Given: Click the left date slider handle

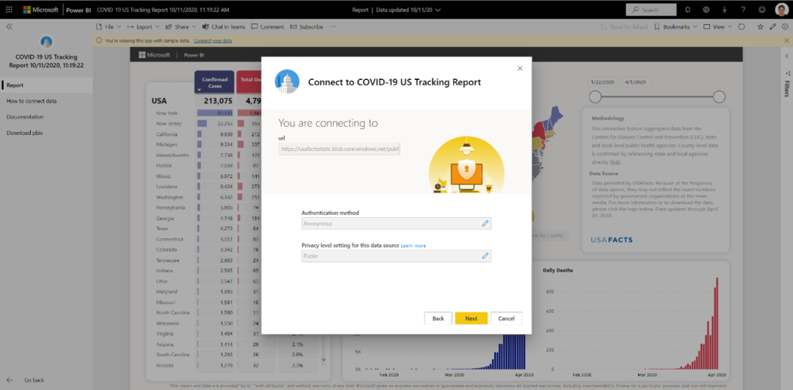Looking at the screenshot, I should pyautogui.click(x=595, y=97).
